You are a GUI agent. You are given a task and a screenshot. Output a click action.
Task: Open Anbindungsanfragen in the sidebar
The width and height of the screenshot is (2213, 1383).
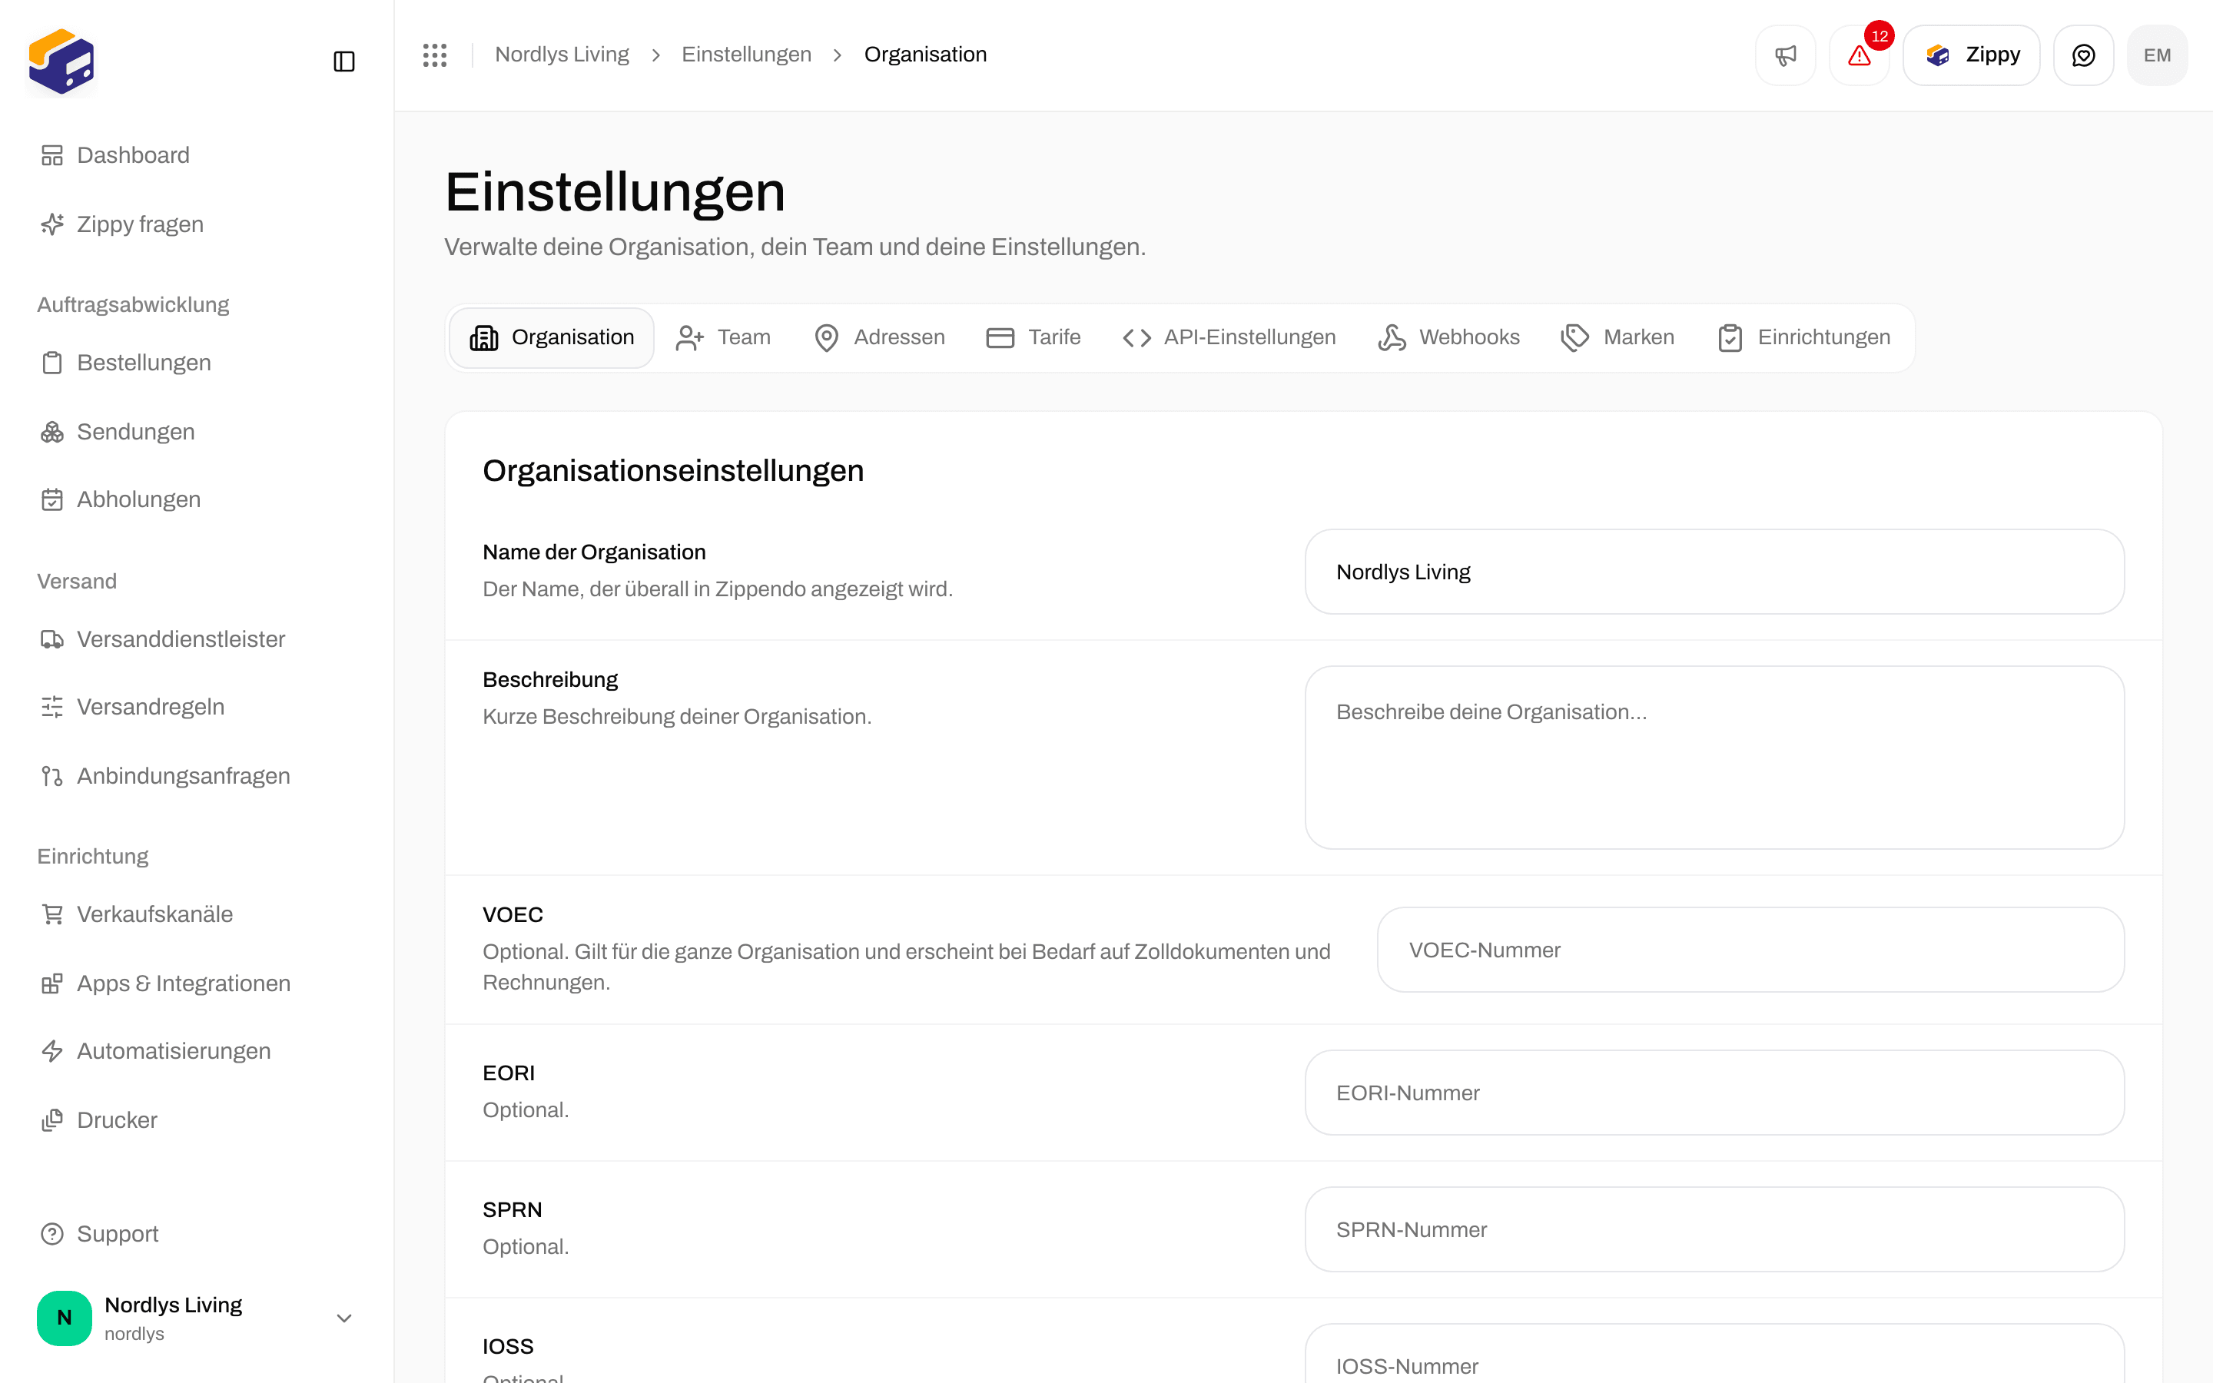[x=197, y=776]
